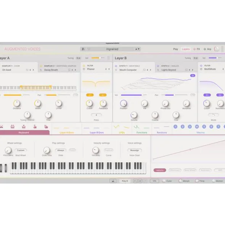Toggle the 3D wavetable view

193,76
